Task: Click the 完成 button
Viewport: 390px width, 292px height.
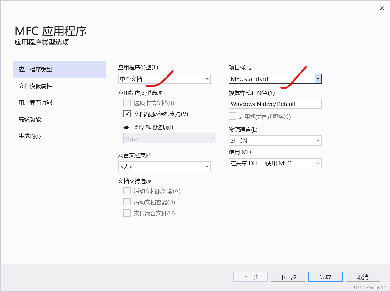Action: 326,277
